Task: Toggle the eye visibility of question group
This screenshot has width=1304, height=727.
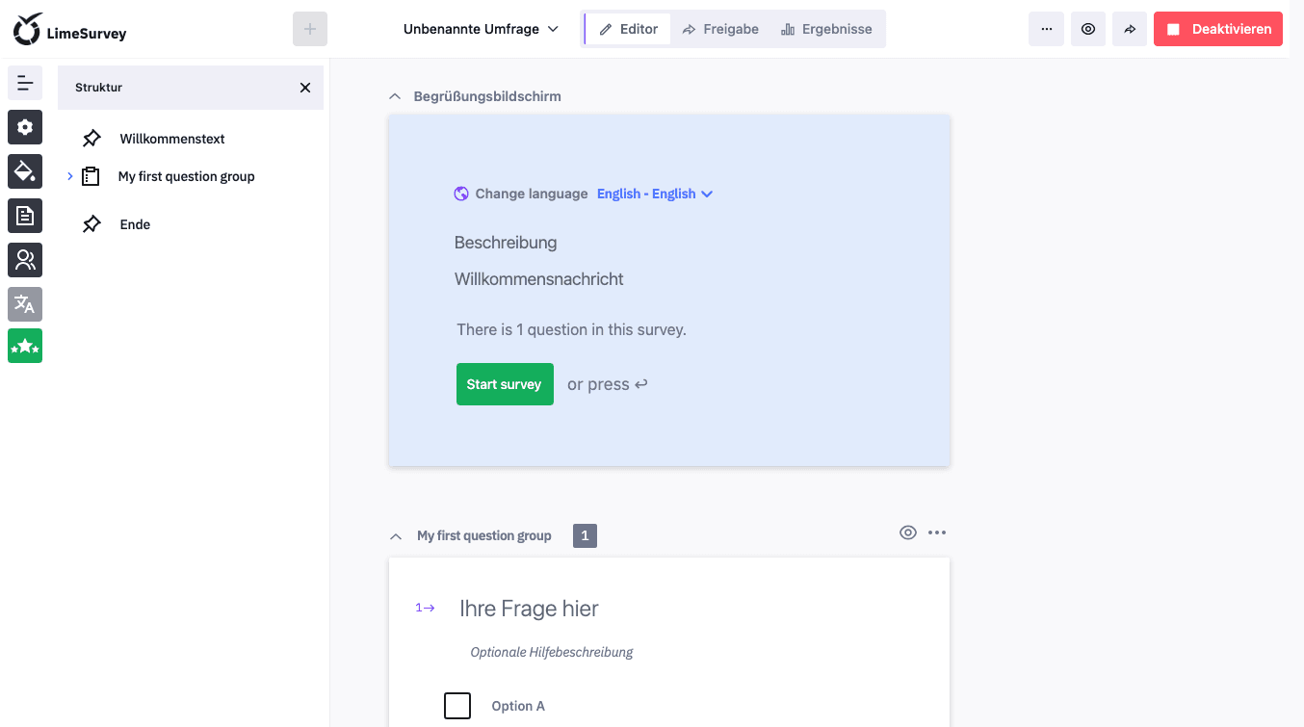Action: (908, 532)
